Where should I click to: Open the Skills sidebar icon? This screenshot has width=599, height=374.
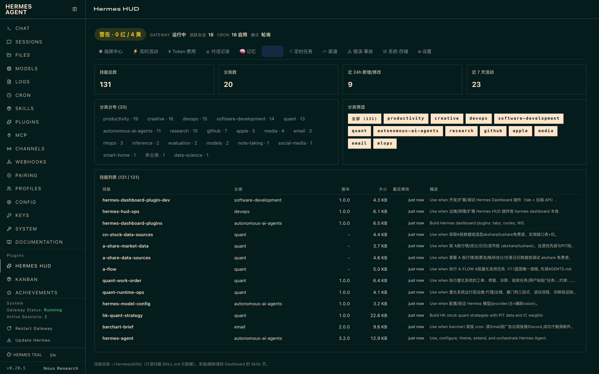(x=9, y=109)
